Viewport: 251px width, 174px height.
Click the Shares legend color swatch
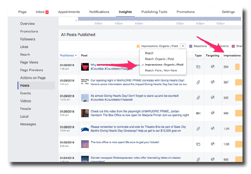click(233, 46)
